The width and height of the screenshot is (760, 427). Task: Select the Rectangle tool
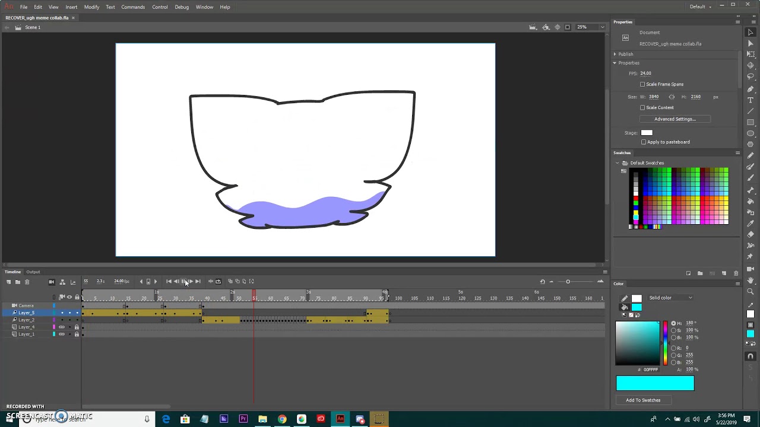click(750, 122)
